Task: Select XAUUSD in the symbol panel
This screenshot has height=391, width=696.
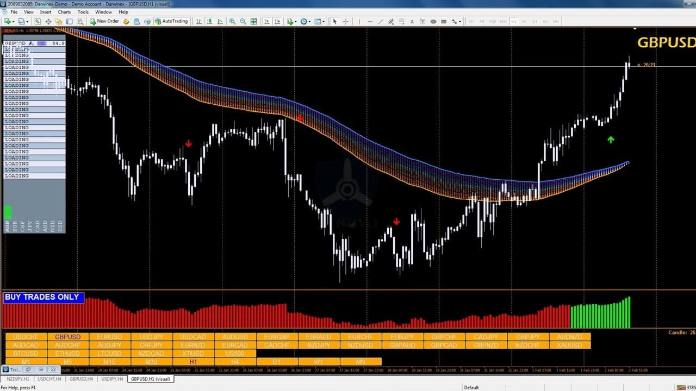Action: point(570,345)
